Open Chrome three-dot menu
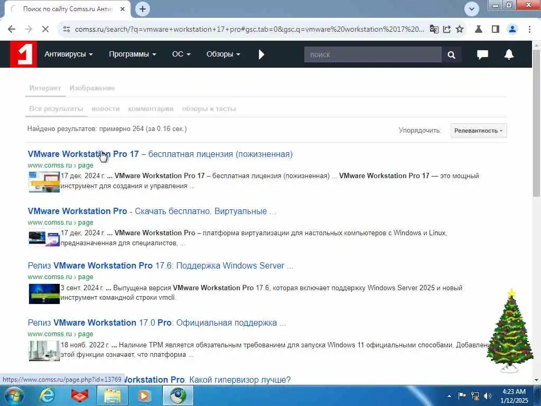The height and width of the screenshot is (406, 541). coord(529,30)
